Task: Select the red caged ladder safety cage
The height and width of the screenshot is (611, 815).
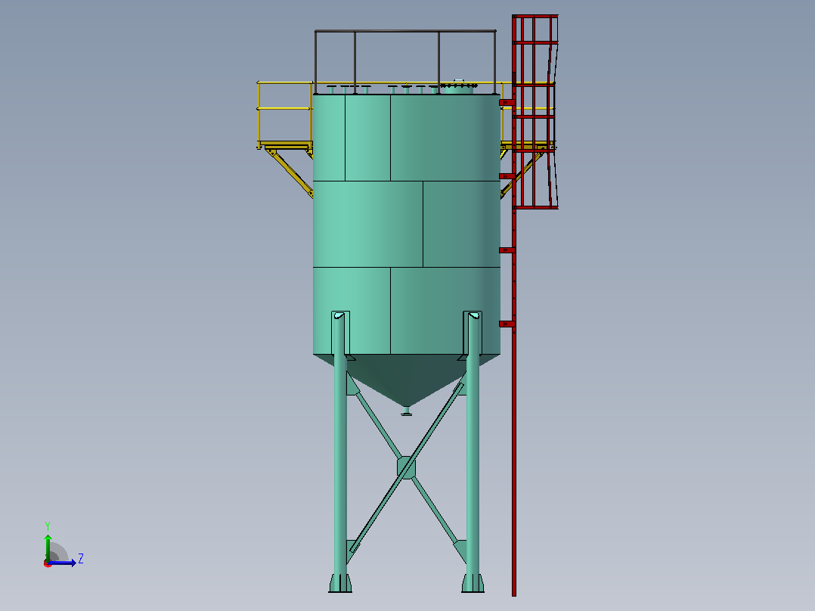Action: click(535, 112)
